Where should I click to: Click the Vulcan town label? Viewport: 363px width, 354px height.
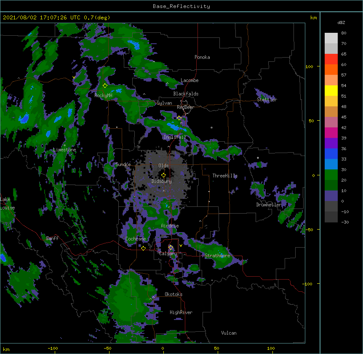point(229,333)
